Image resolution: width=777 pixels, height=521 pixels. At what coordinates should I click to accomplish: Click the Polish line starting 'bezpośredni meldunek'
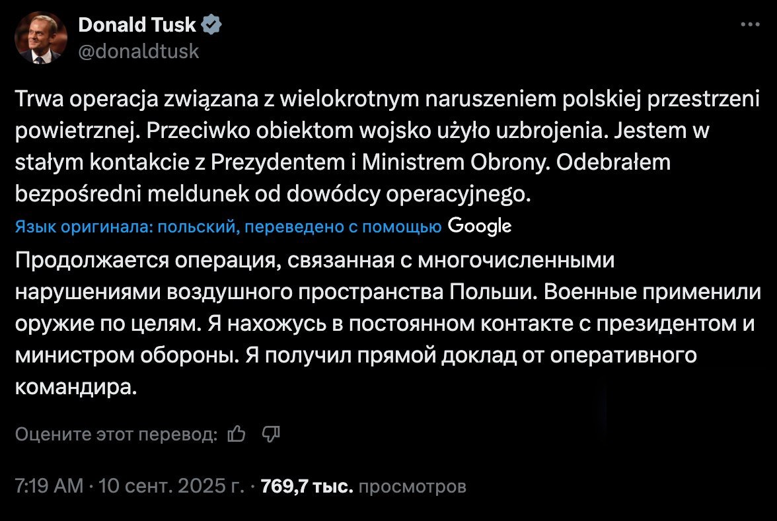coord(273,193)
